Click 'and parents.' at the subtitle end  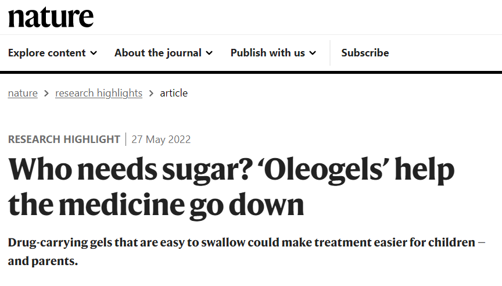point(43,261)
